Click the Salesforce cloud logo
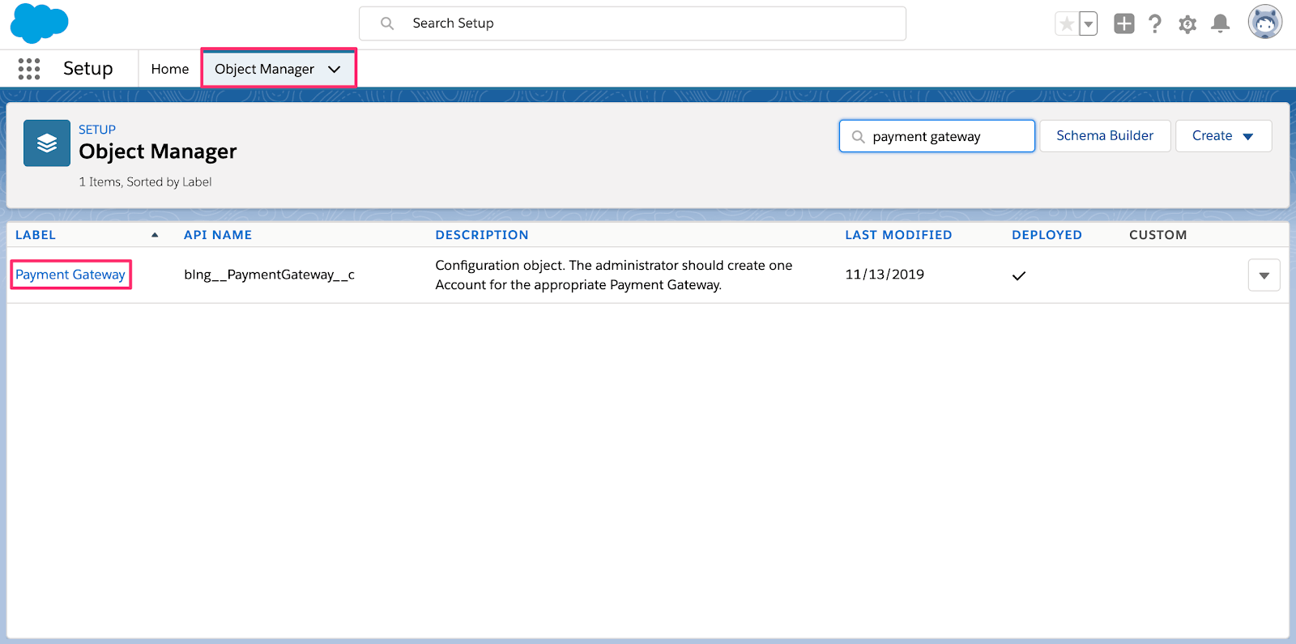Image resolution: width=1296 pixels, height=644 pixels. tap(39, 23)
